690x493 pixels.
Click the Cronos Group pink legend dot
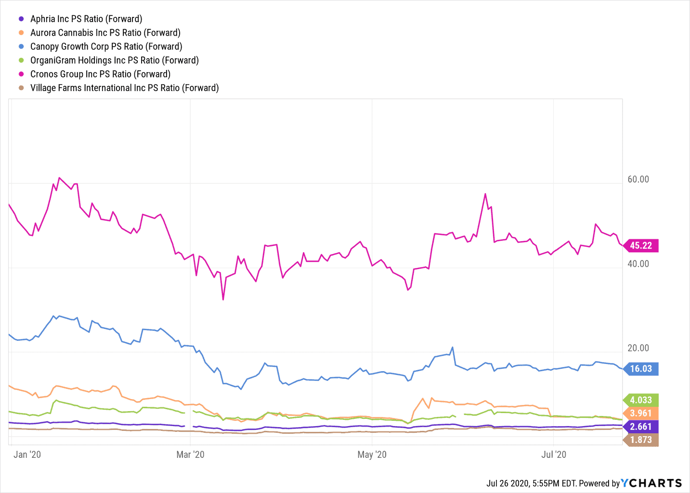21,74
